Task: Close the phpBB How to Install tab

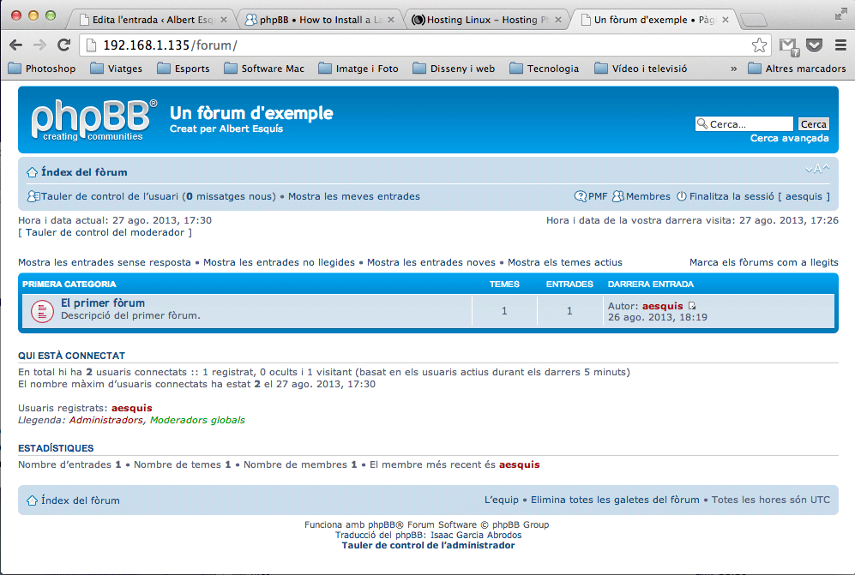Action: pos(391,20)
